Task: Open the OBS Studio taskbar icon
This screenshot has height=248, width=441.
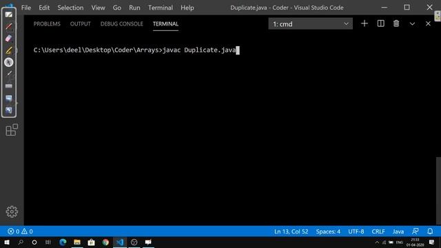Action: pos(134,242)
